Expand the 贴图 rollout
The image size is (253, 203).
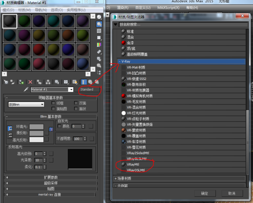[50, 189]
